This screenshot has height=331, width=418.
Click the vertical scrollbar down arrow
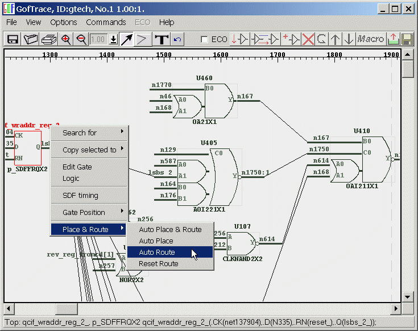click(408, 297)
